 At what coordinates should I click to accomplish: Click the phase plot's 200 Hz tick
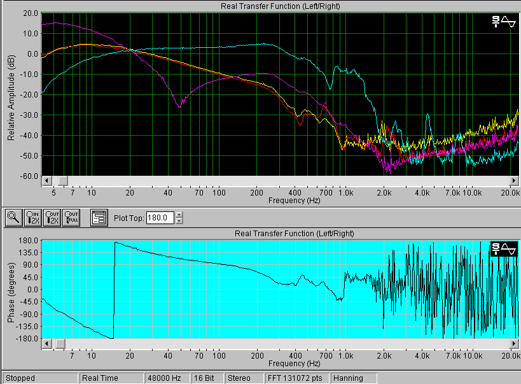click(x=257, y=356)
